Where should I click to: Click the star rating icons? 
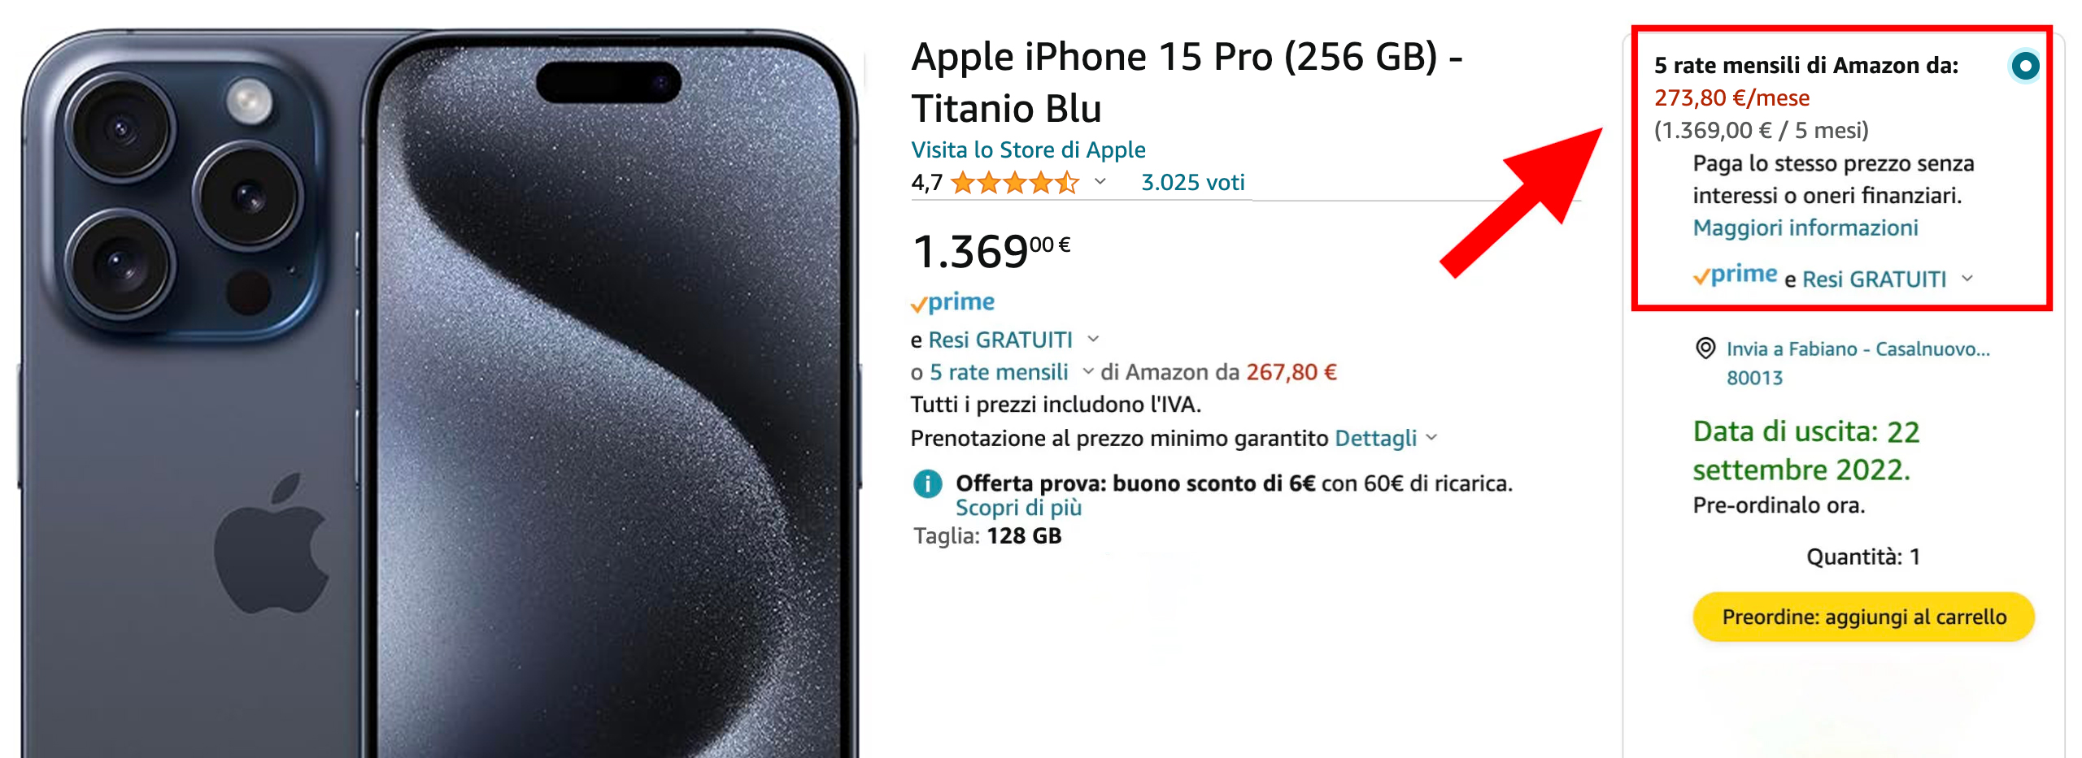point(1014,183)
